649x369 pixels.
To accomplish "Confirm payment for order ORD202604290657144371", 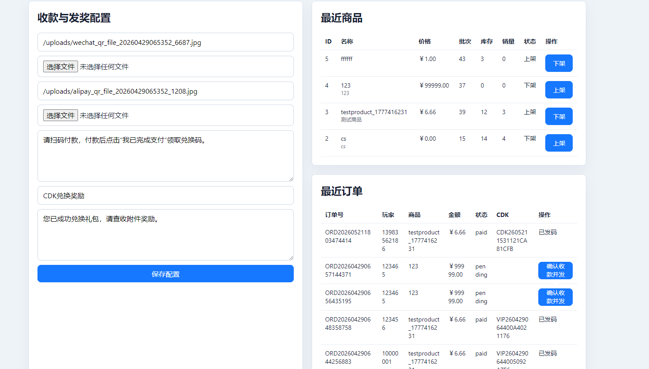I will point(555,271).
